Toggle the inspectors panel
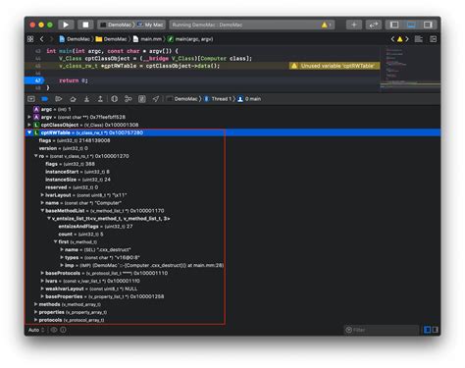Viewport: 465px width, 368px height. pyautogui.click(x=428, y=25)
